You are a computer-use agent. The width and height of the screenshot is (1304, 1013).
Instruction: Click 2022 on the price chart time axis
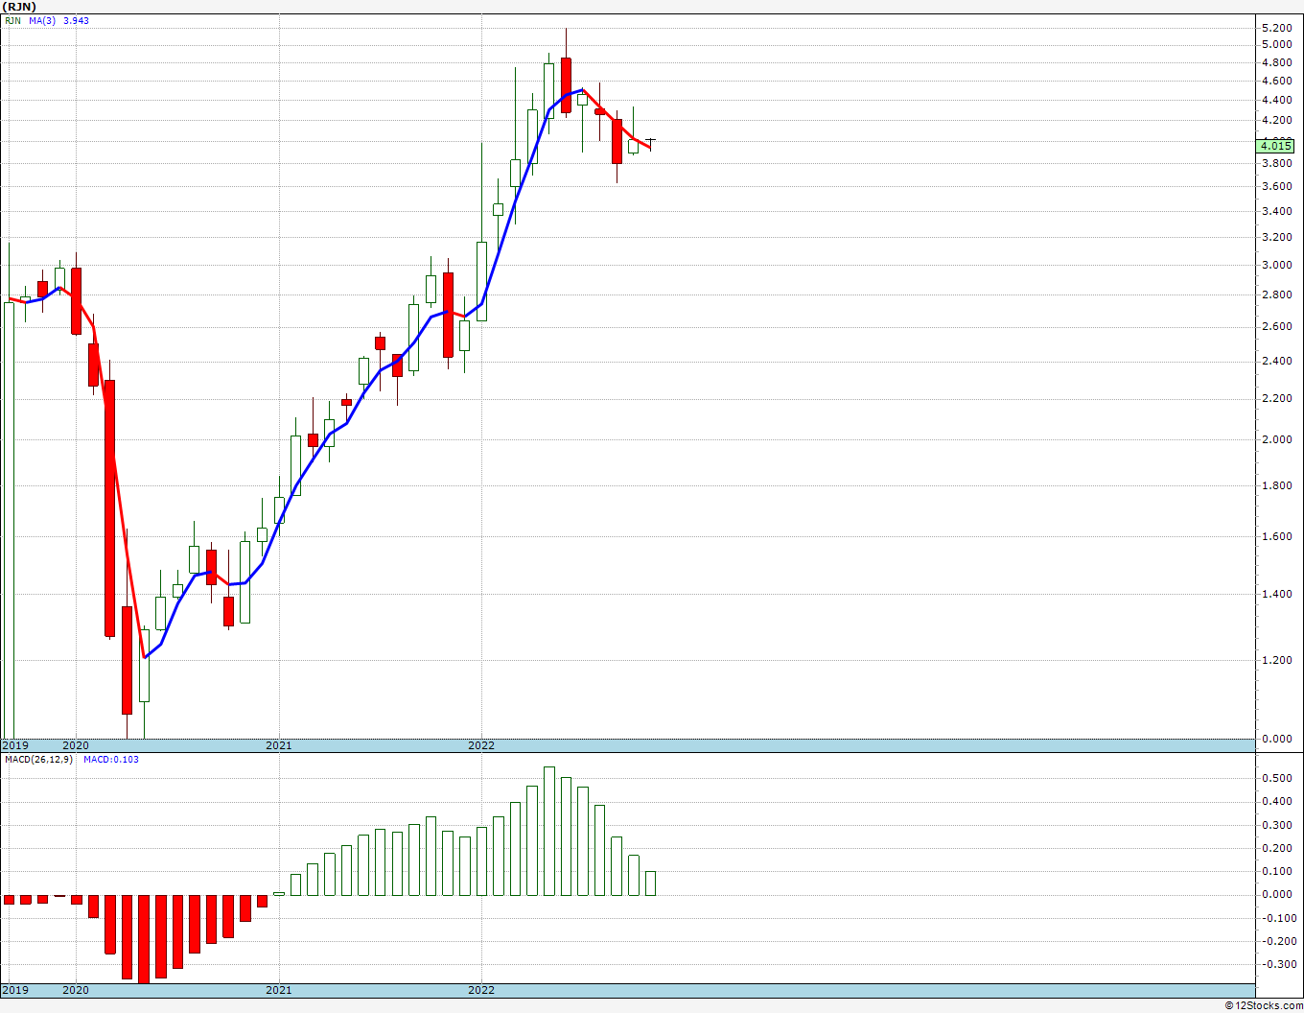tap(481, 745)
